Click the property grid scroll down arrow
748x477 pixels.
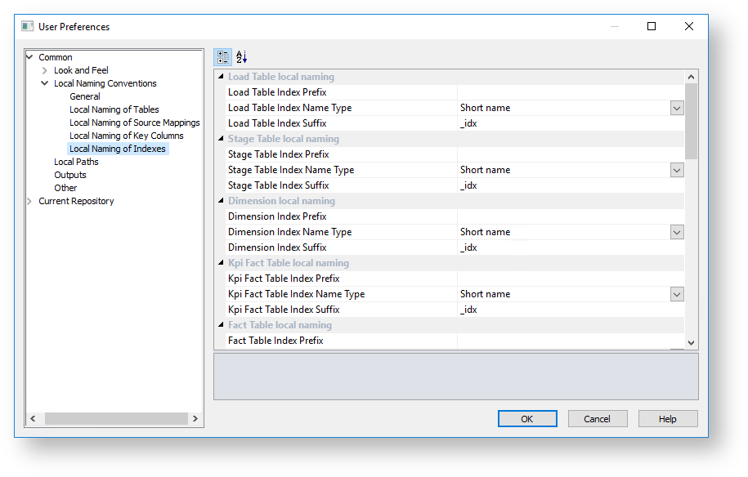pos(692,343)
